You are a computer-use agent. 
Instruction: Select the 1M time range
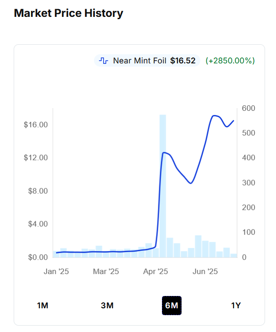pos(42,306)
